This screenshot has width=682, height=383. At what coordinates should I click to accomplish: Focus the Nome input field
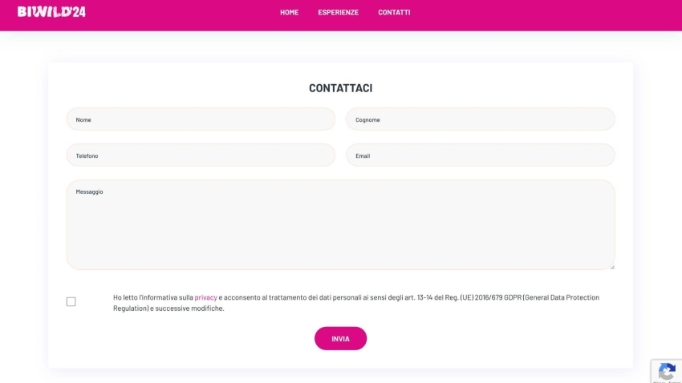tap(201, 119)
